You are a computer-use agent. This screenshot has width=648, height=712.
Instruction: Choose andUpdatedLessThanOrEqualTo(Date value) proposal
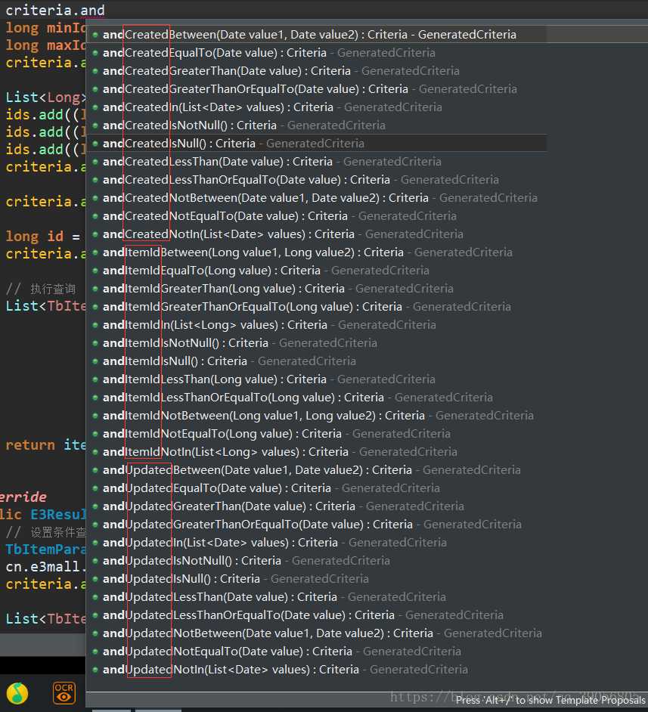[316, 616]
